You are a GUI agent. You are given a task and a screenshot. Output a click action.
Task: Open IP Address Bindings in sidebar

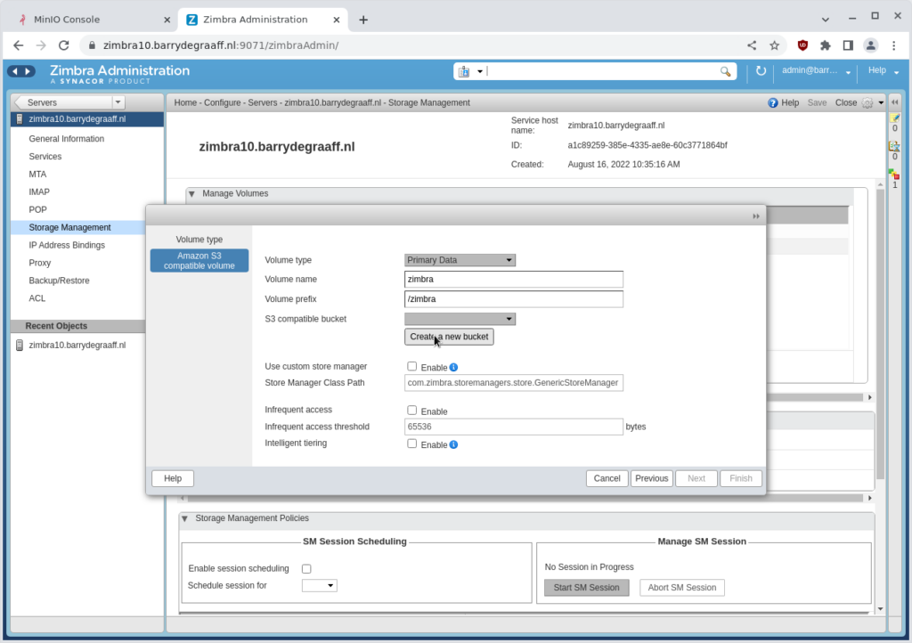pyautogui.click(x=67, y=245)
